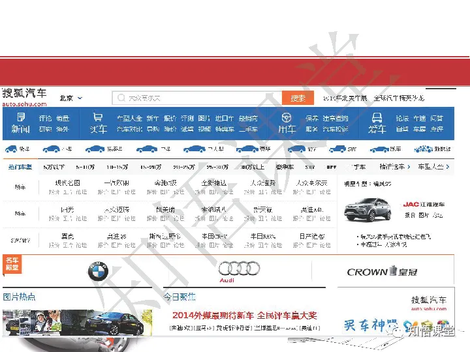
Task: Select the new-energy dotted cluster icon
Action: coord(423,149)
